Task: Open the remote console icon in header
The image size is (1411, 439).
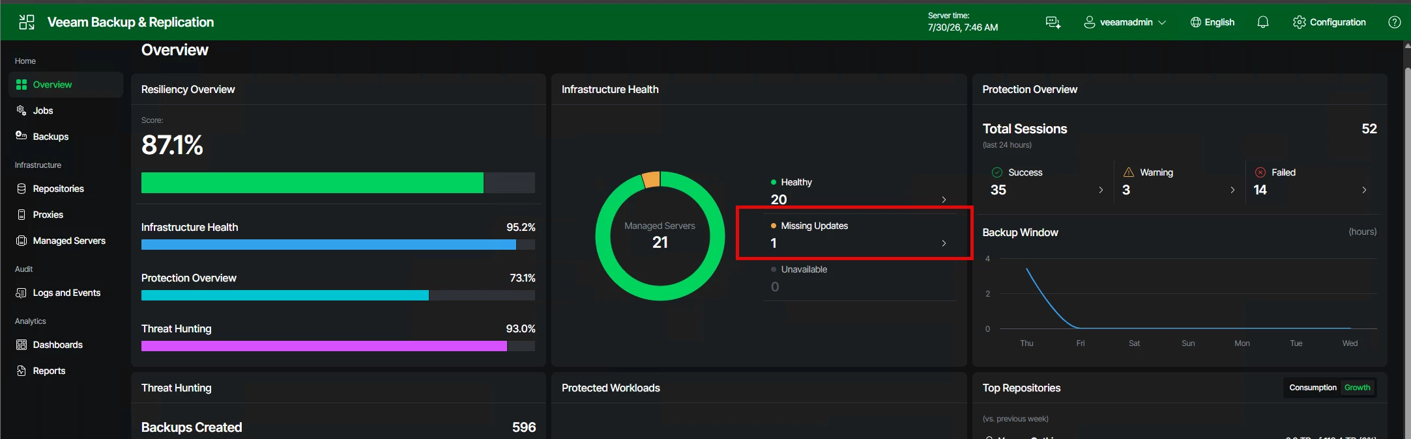Action: [x=1053, y=23]
